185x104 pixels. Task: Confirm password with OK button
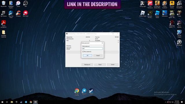[87, 55]
